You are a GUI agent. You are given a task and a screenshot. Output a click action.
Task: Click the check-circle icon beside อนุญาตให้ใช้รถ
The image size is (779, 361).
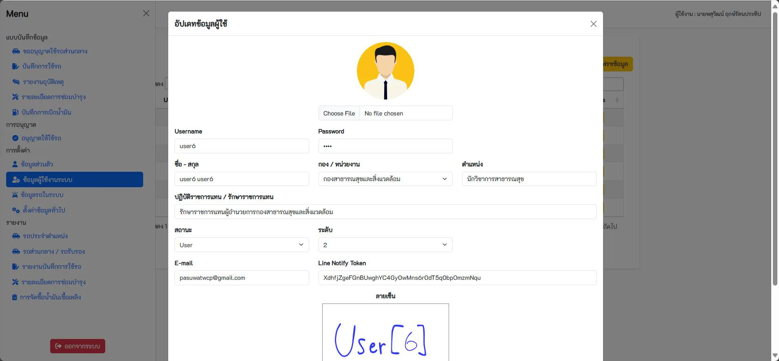pyautogui.click(x=15, y=138)
